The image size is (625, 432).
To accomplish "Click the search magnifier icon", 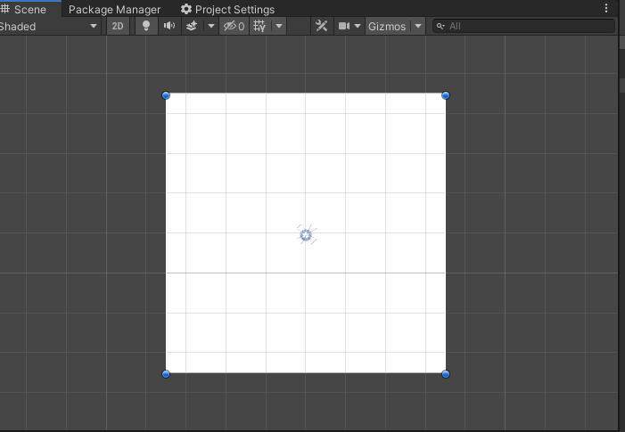I will [x=440, y=27].
